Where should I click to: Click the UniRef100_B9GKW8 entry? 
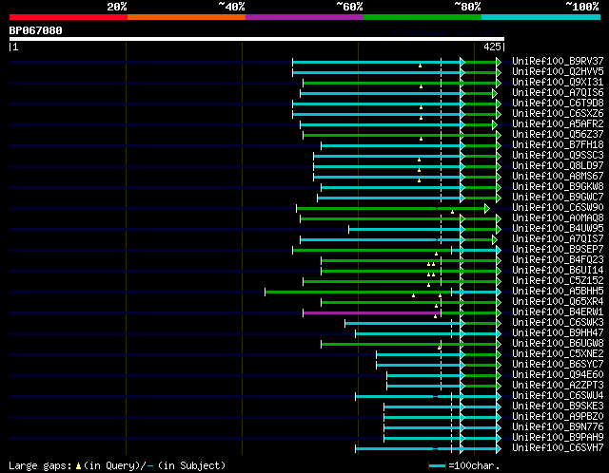coord(558,186)
